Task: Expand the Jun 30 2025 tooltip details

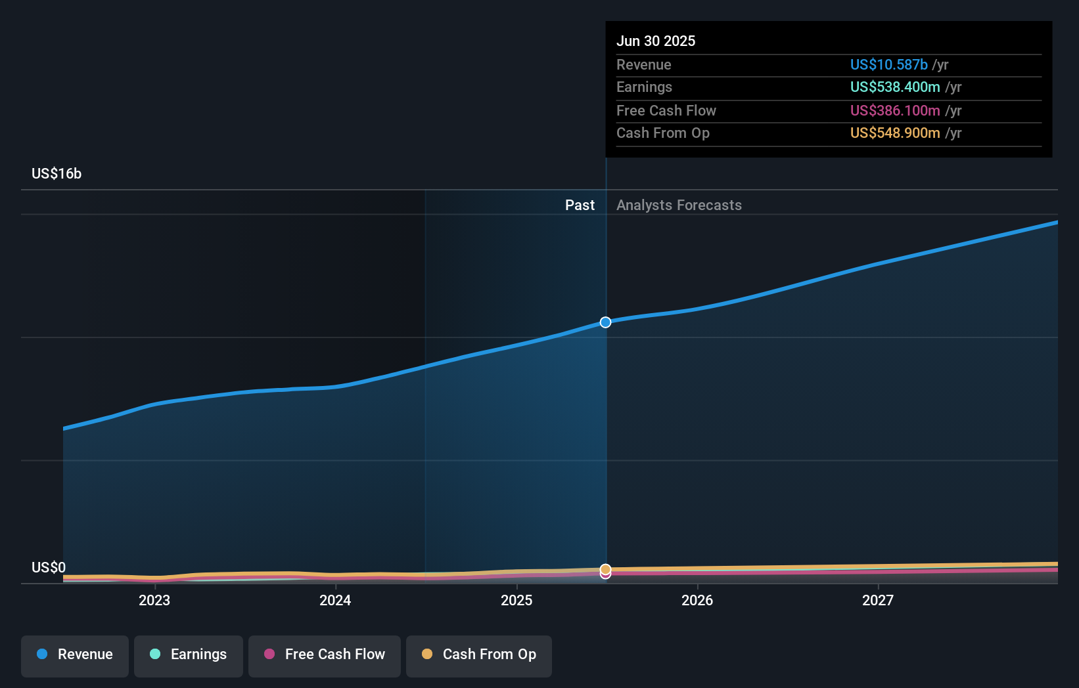Action: click(x=656, y=41)
